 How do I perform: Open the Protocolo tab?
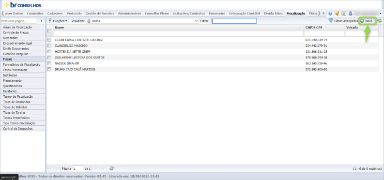click(x=74, y=14)
